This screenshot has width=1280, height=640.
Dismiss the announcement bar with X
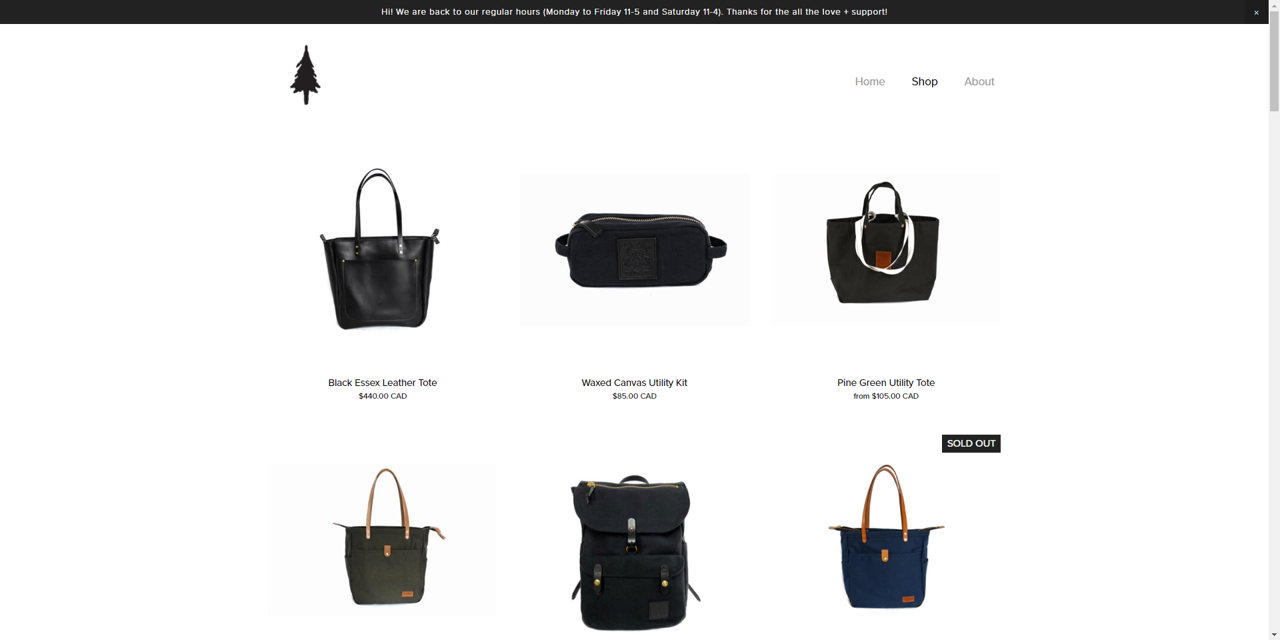[1256, 12]
